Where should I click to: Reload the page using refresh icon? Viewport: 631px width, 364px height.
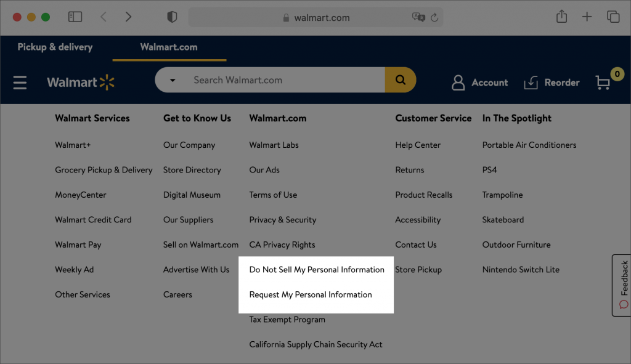tap(434, 18)
